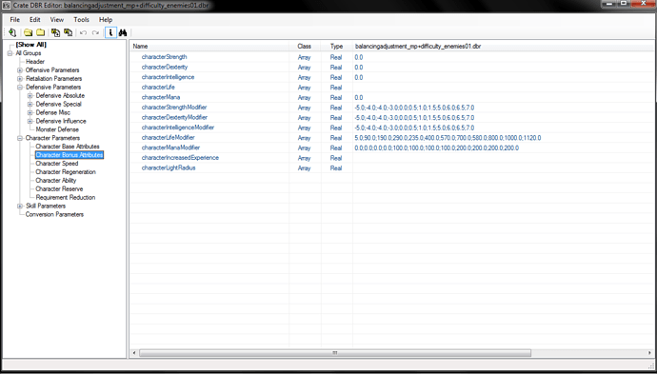Select the characterStrength row name

coord(164,57)
